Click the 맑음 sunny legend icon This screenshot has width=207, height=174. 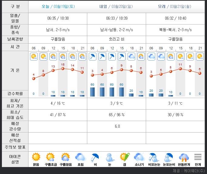(36, 157)
